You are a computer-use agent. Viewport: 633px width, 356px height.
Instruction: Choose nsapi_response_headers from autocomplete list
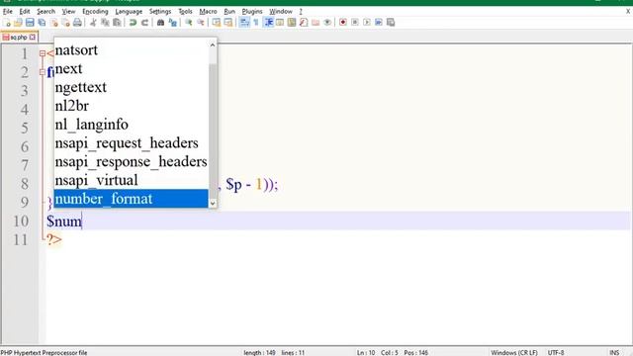pyautogui.click(x=132, y=161)
